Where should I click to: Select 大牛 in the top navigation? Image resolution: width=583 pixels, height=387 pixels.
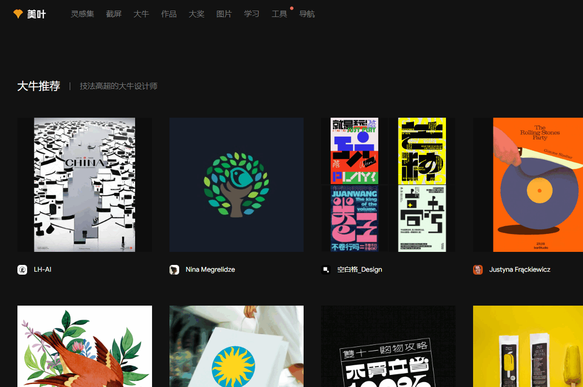141,14
